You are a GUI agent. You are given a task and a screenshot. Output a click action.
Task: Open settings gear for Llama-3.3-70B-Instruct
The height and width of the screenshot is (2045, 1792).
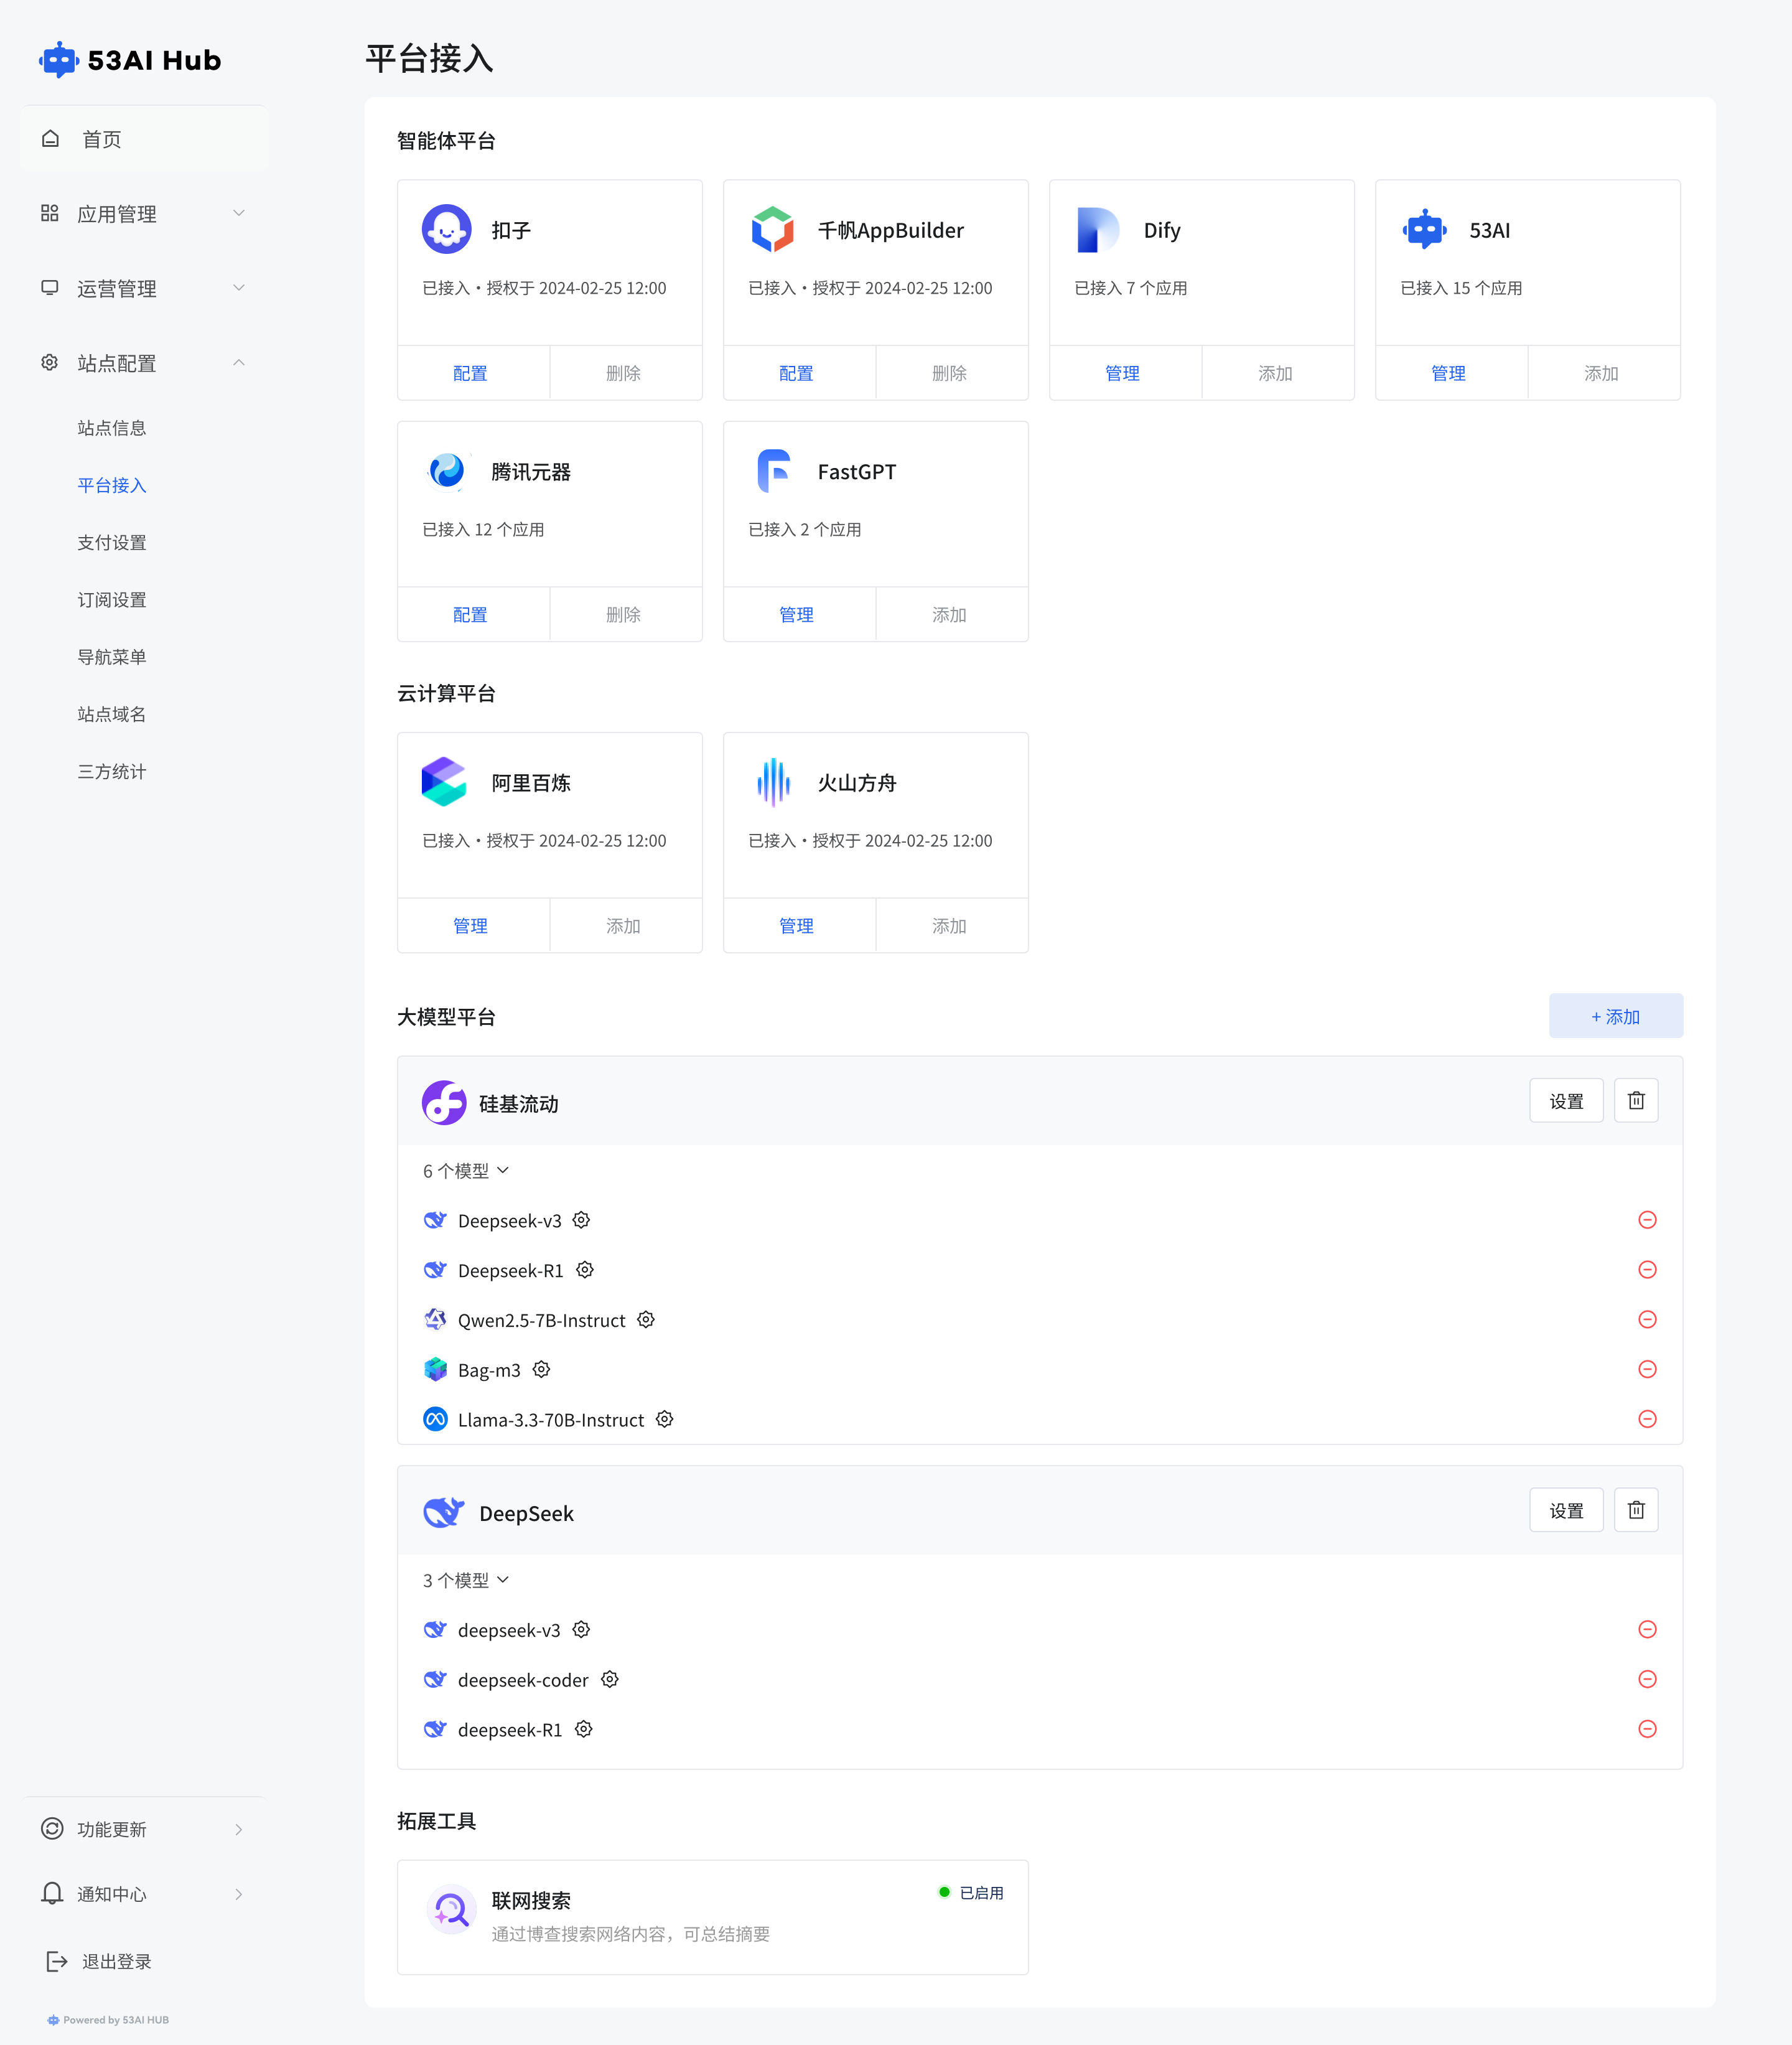pyautogui.click(x=665, y=1419)
